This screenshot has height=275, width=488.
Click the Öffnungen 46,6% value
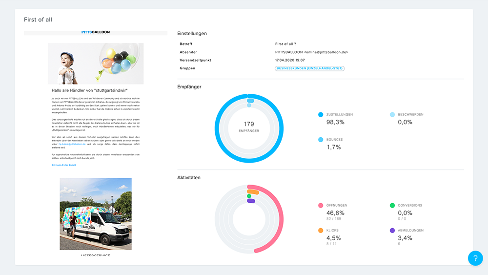pos(335,213)
